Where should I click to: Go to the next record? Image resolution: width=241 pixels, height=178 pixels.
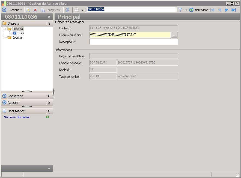pos(226,10)
